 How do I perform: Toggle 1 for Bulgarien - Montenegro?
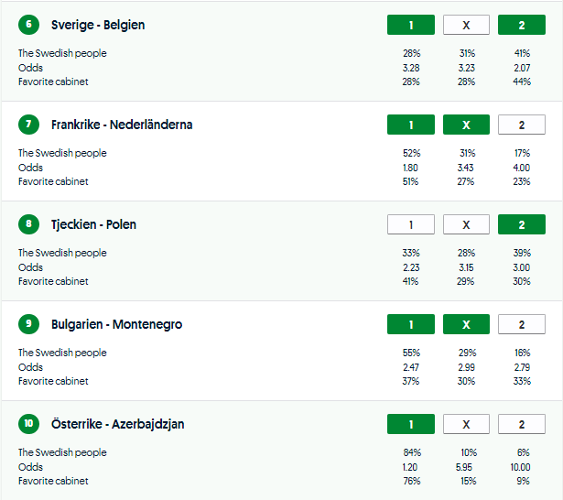point(411,324)
